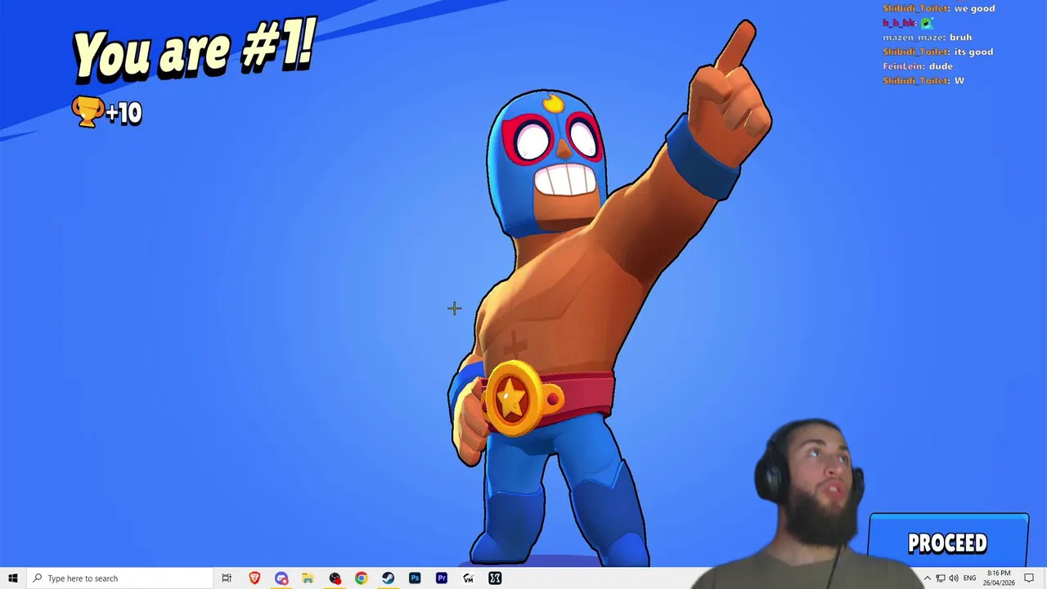1047x589 pixels.
Task: Show hidden system tray icons
Action: (x=927, y=578)
